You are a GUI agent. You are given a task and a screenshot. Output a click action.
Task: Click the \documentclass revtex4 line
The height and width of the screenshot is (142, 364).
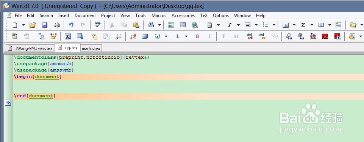tap(82, 57)
